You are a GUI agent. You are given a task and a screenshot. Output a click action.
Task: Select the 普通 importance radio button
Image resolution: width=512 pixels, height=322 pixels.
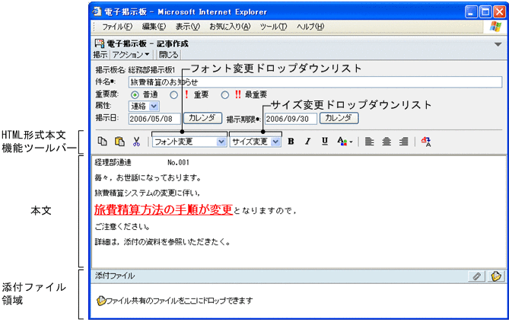(135, 95)
